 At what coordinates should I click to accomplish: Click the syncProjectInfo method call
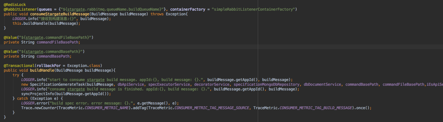point(38,94)
